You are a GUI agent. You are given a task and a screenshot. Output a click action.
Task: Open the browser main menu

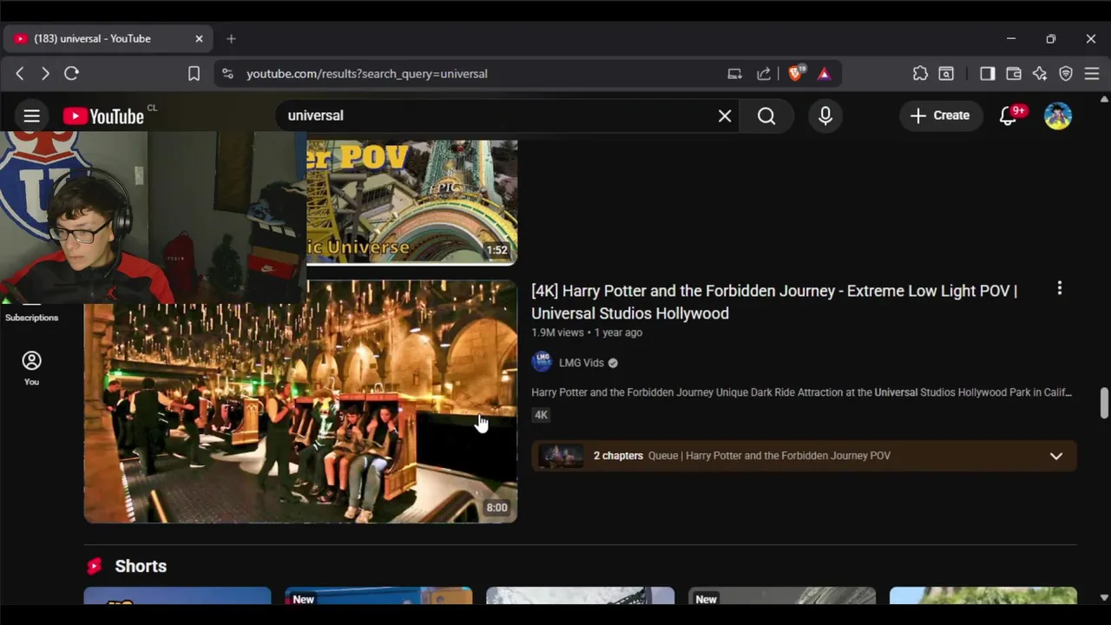click(x=1092, y=74)
